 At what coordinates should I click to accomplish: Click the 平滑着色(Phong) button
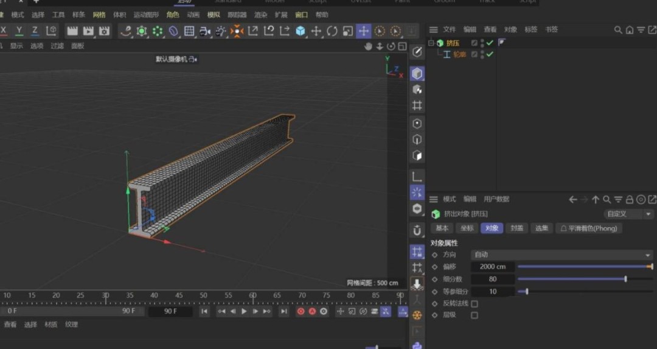point(588,228)
